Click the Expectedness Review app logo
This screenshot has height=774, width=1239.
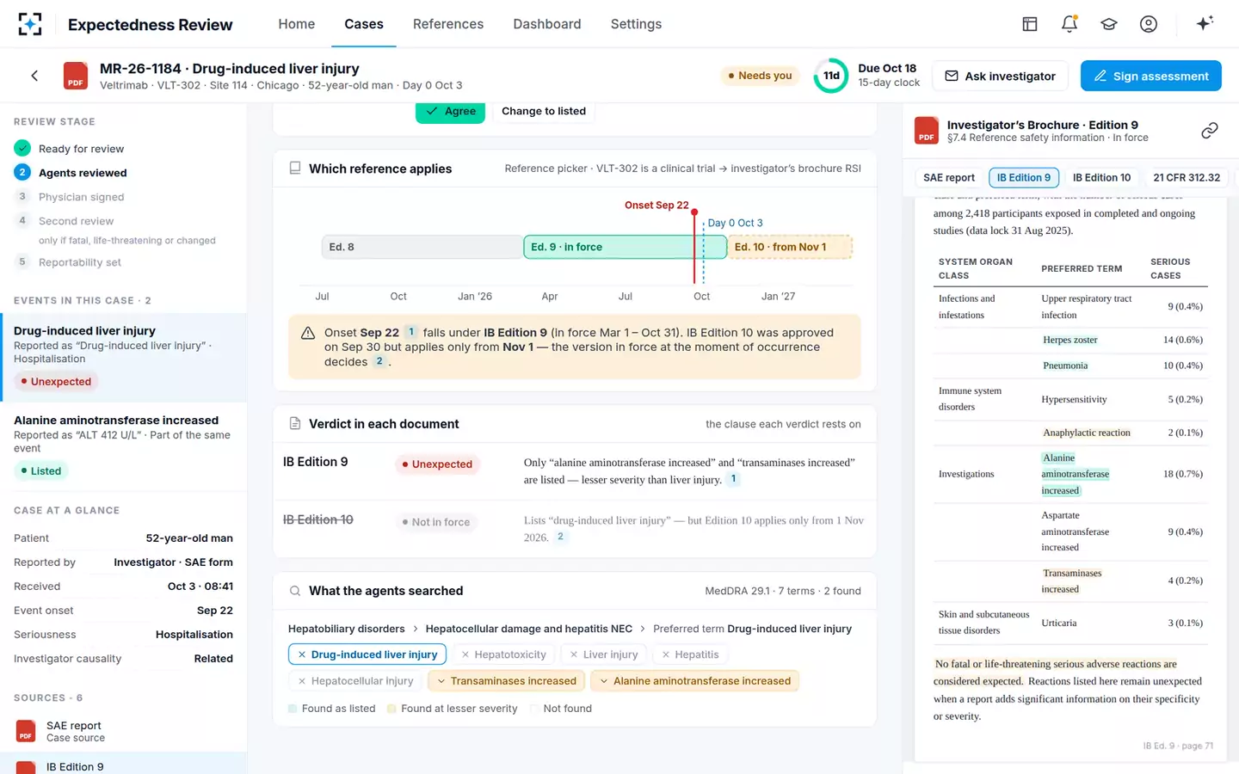coord(30,24)
